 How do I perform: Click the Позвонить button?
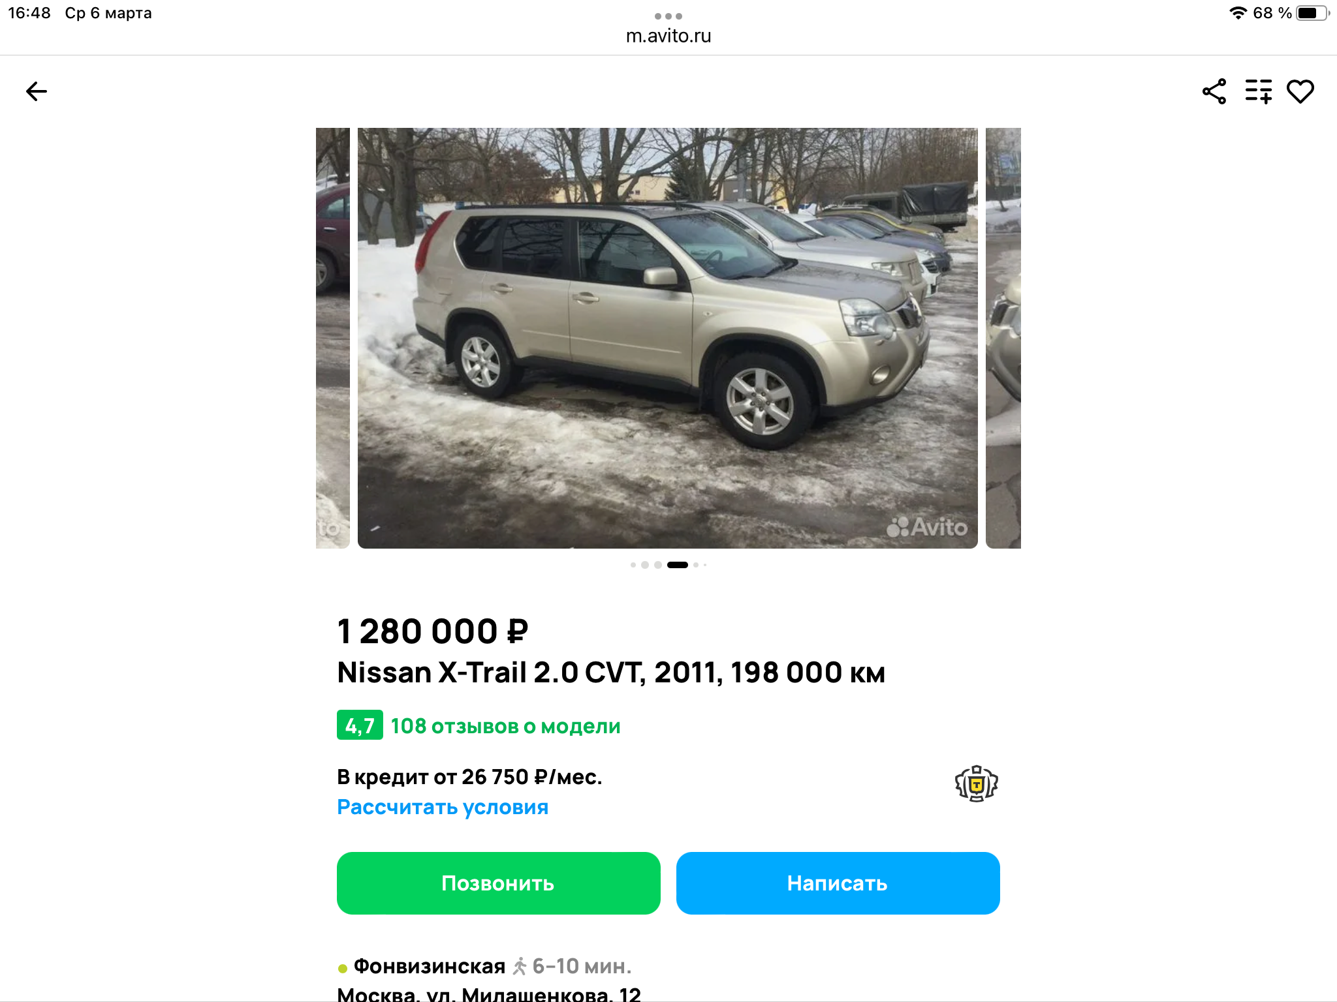499,883
